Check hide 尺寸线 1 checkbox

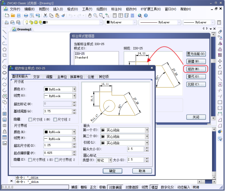30,119
